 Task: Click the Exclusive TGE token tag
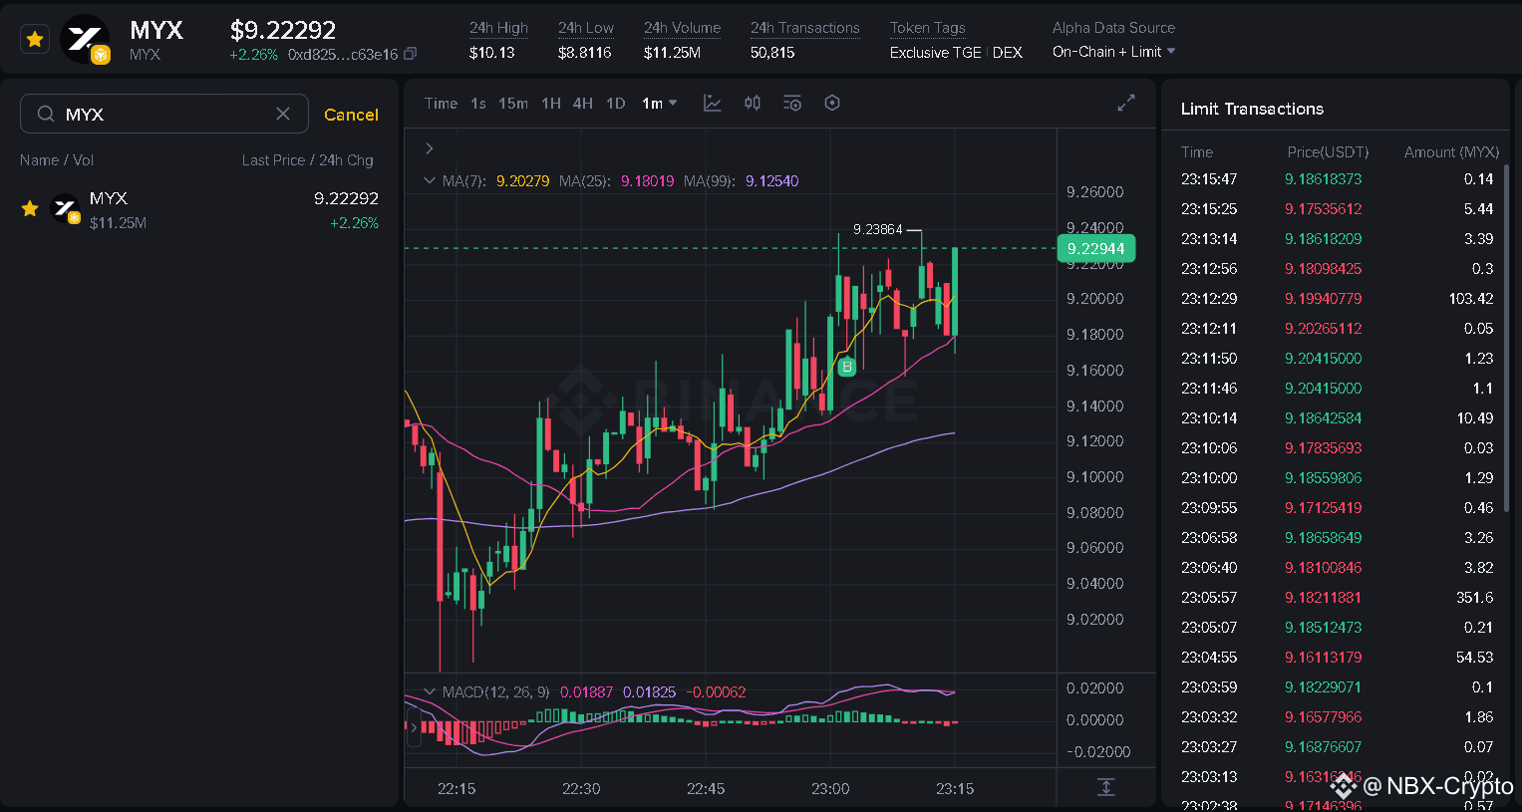coord(935,53)
